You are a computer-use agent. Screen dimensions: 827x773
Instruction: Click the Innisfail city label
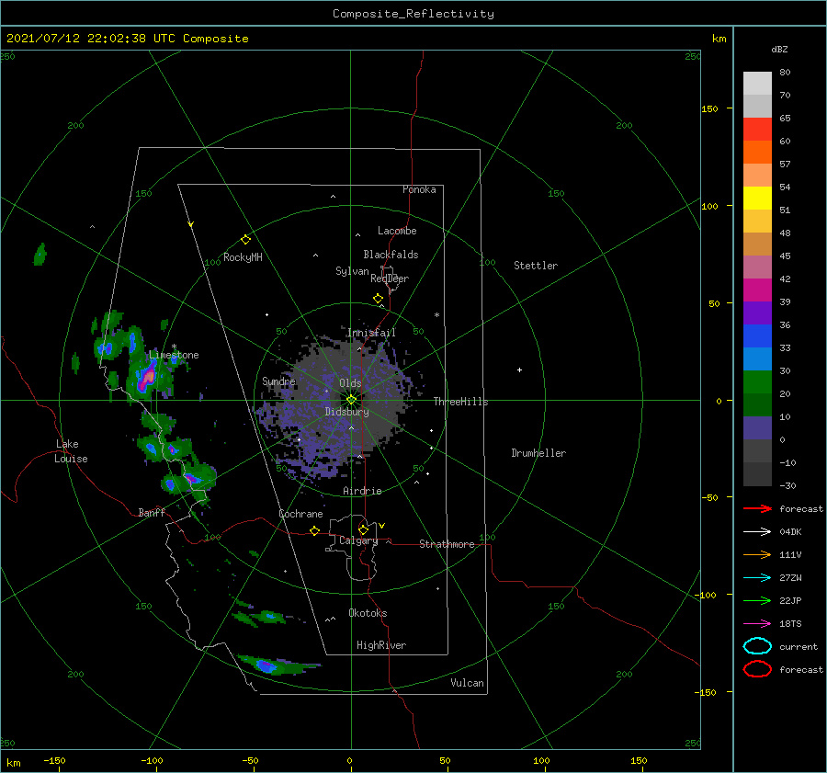[x=371, y=333]
